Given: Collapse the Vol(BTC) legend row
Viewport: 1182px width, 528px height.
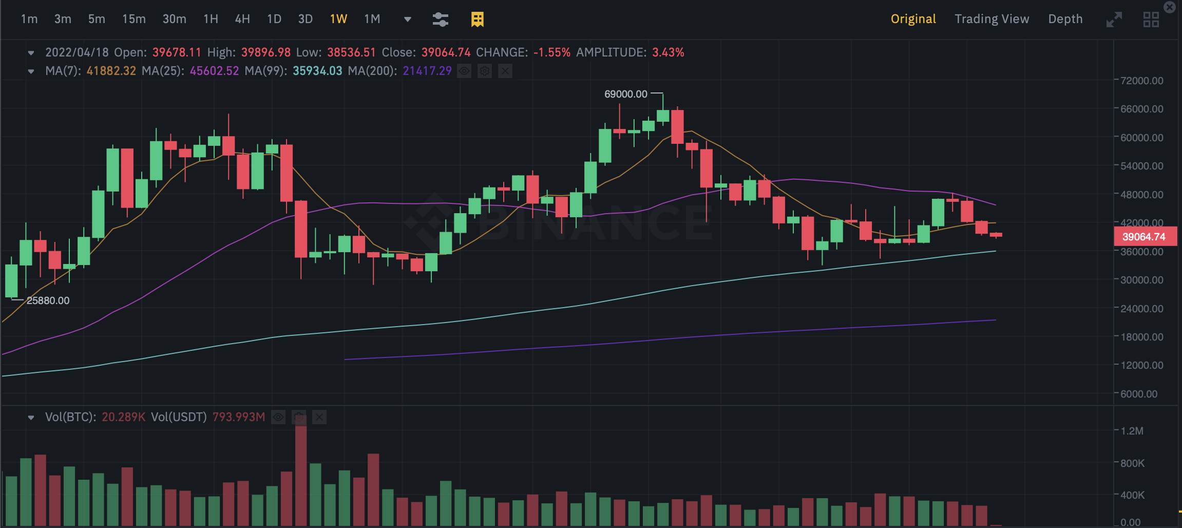Looking at the screenshot, I should (x=31, y=417).
